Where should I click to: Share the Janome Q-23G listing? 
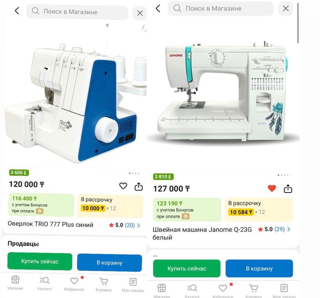288,188
